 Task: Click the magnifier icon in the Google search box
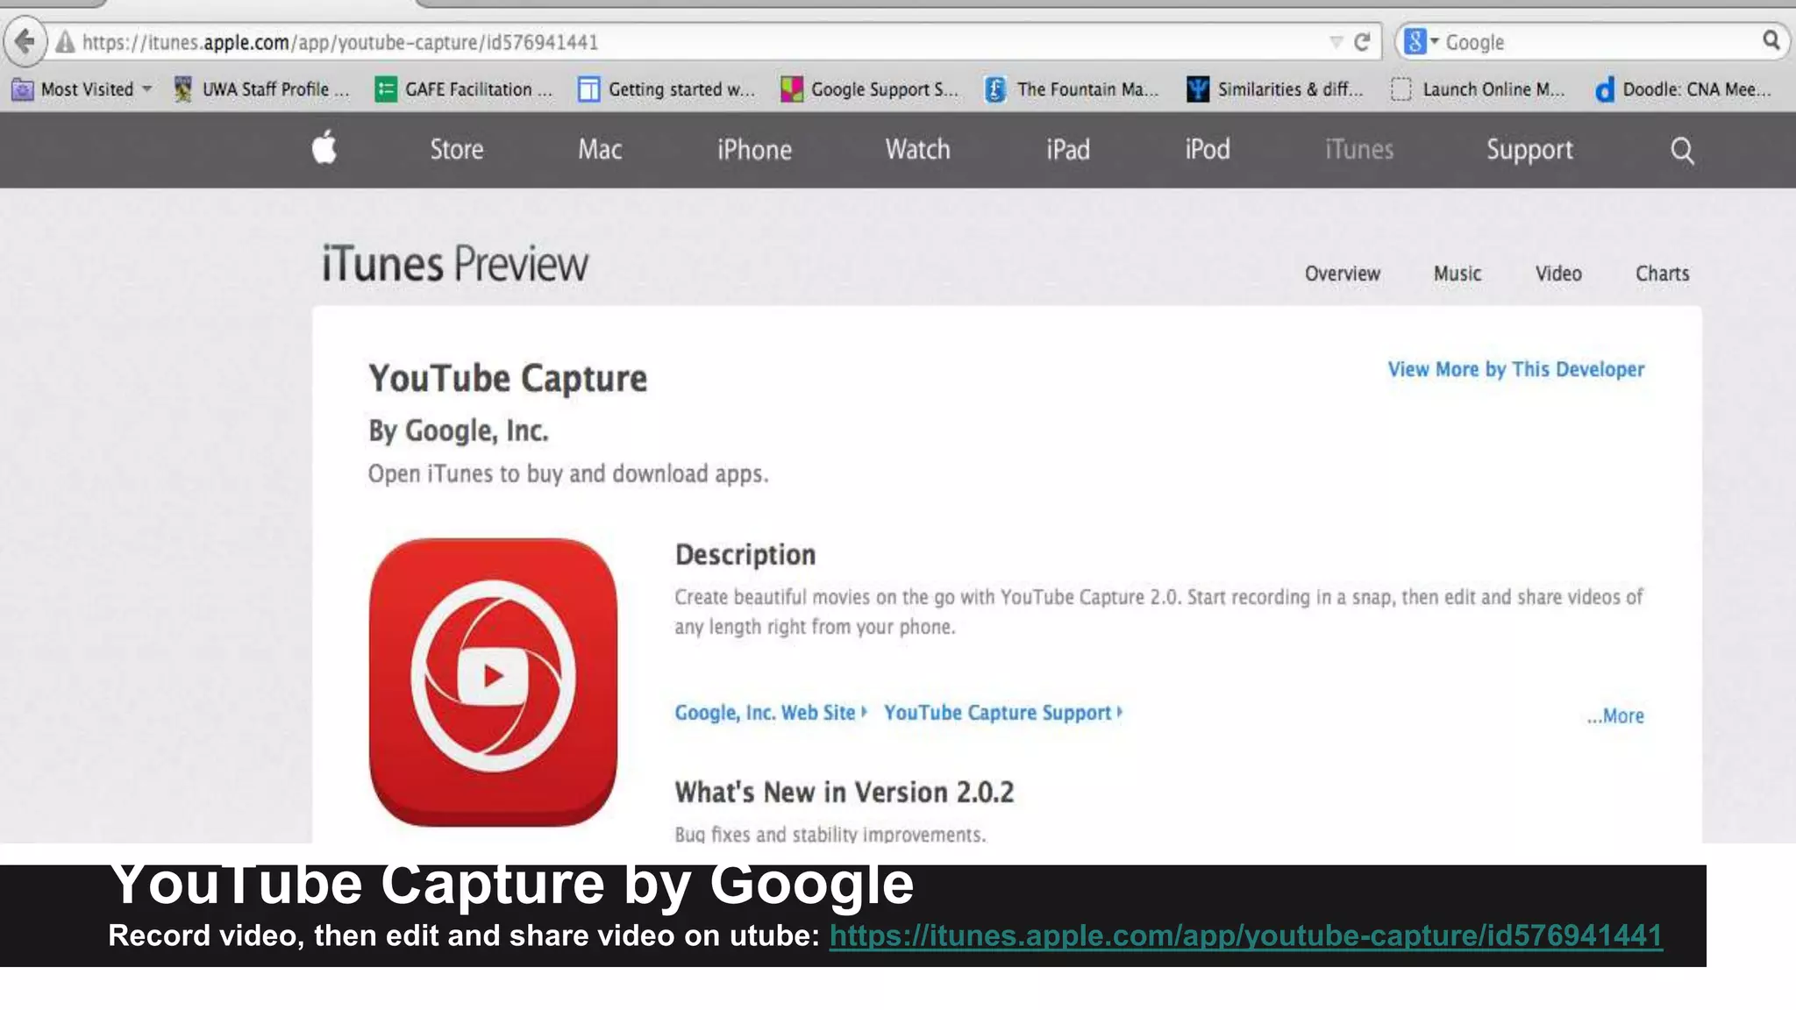click(1771, 40)
